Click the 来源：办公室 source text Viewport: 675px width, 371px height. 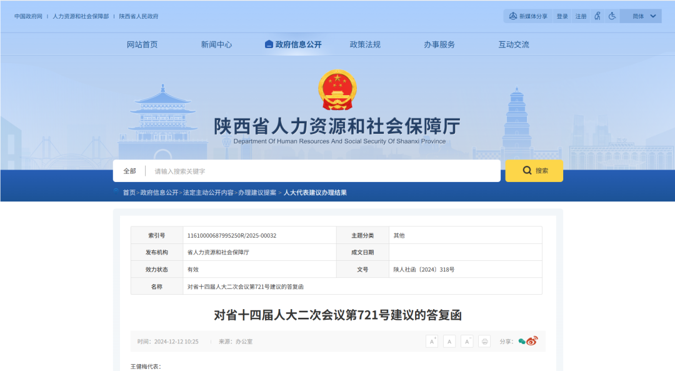[236, 341]
